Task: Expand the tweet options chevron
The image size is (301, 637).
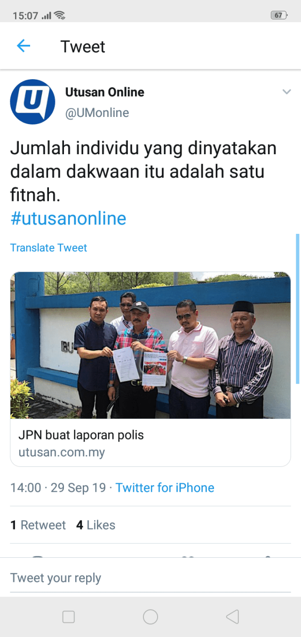Action: click(x=286, y=92)
